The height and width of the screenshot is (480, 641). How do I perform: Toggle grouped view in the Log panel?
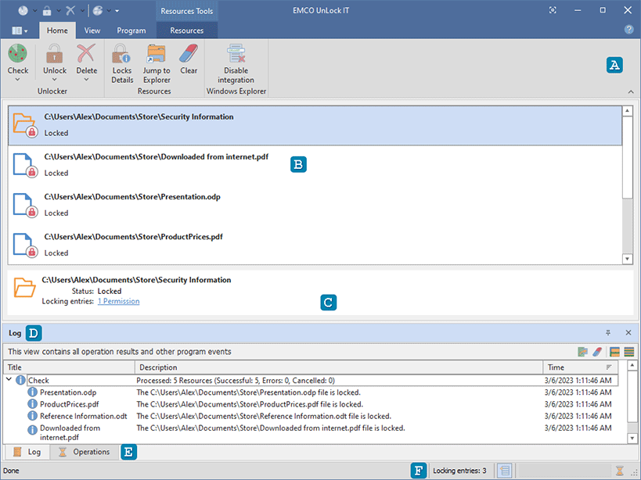[614, 351]
